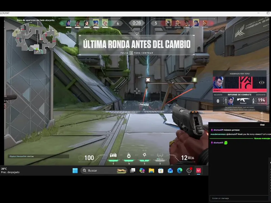Click the taskbar icon with red notification badge
Image resolution: width=271 pixels, height=203 pixels.
189,170
